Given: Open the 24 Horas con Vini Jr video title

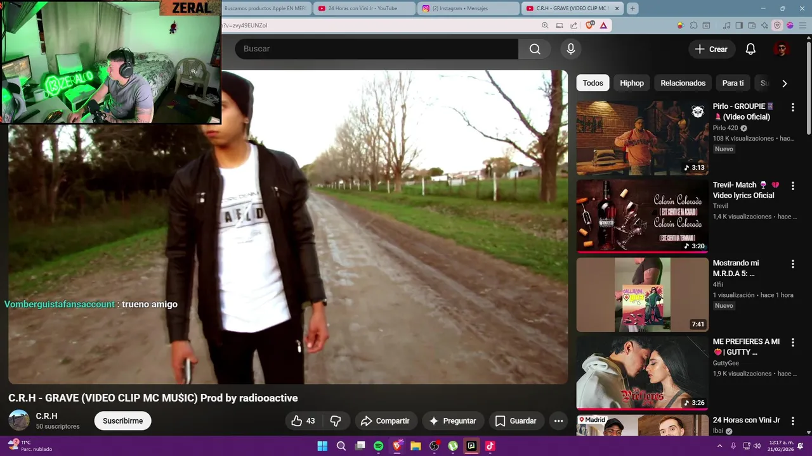Looking at the screenshot, I should coord(746,420).
